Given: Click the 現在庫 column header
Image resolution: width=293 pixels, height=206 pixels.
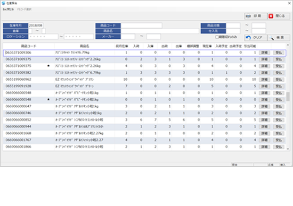Looking at the screenshot, I should pos(207,46).
